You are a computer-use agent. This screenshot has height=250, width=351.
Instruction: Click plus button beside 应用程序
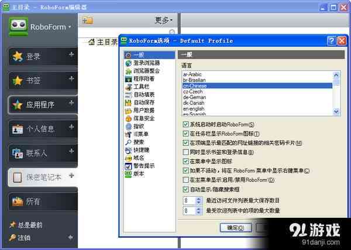pyautogui.click(x=71, y=103)
